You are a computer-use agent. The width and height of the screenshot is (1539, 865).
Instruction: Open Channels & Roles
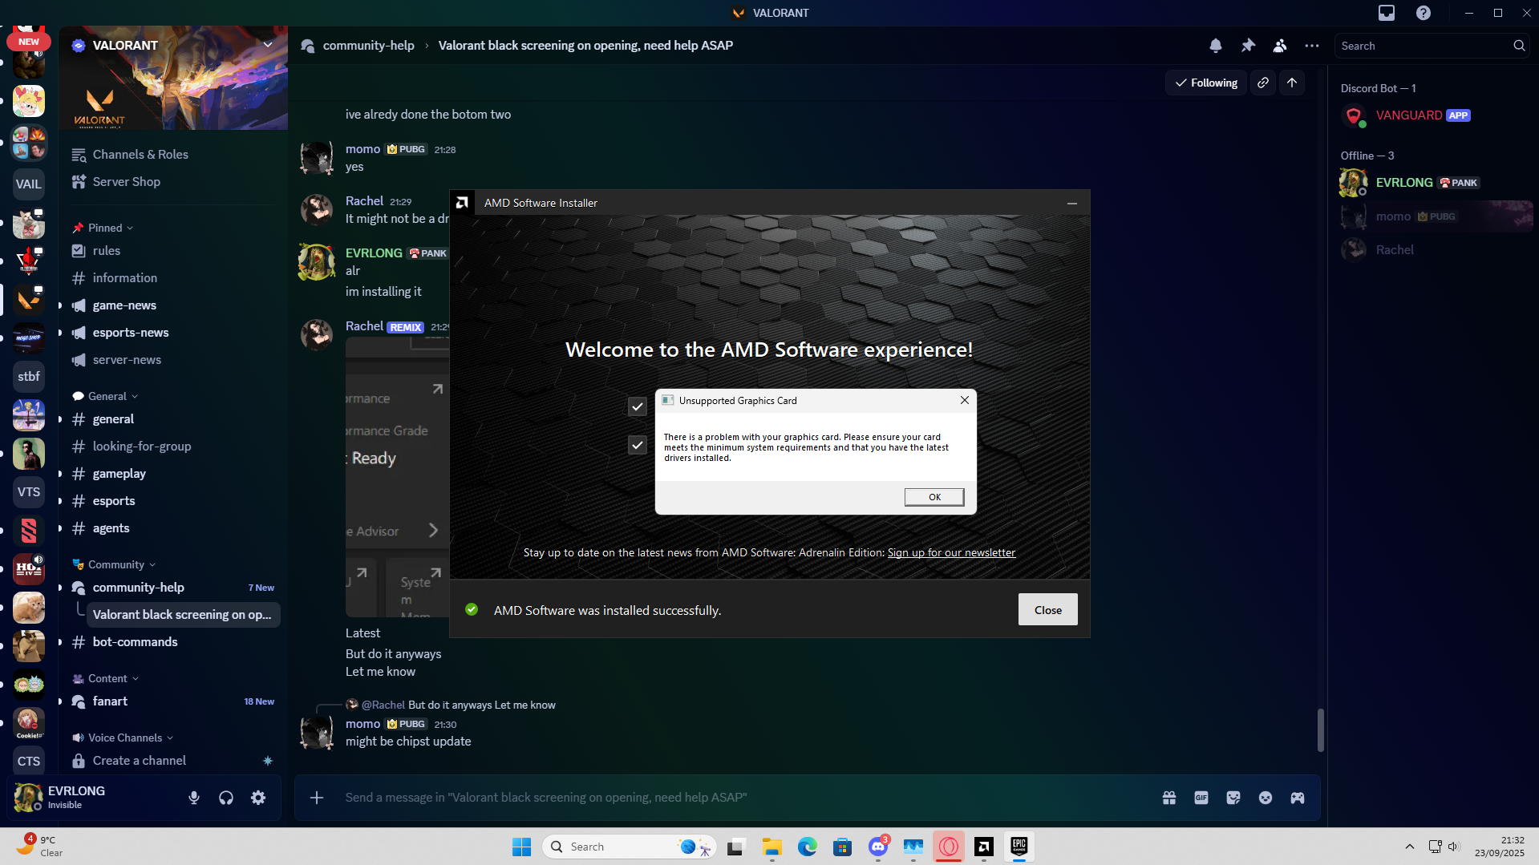(172, 155)
